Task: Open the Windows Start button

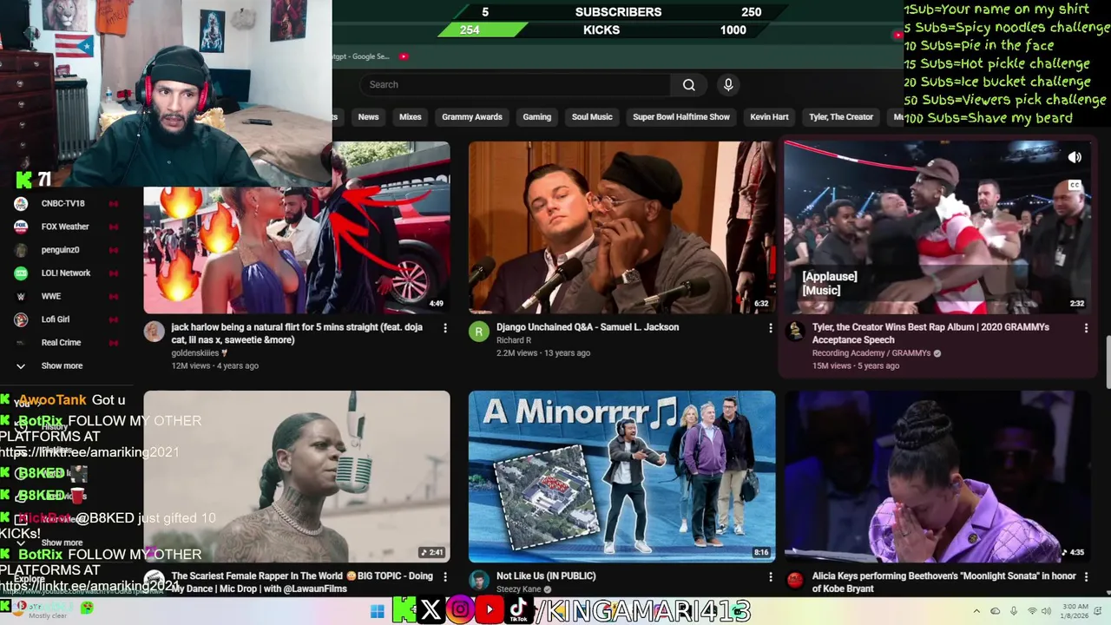Action: pyautogui.click(x=377, y=611)
